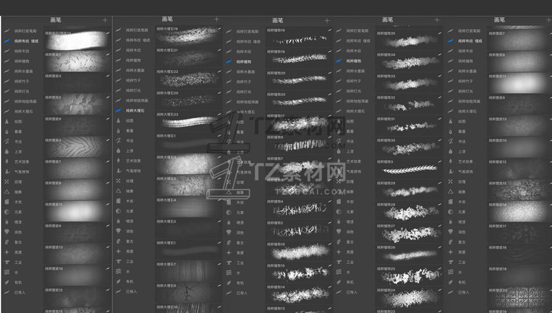Screen dimensions: 552x313
Task: Choose 纯粹木纹 in the rightmost panel list
Action: point(466,51)
